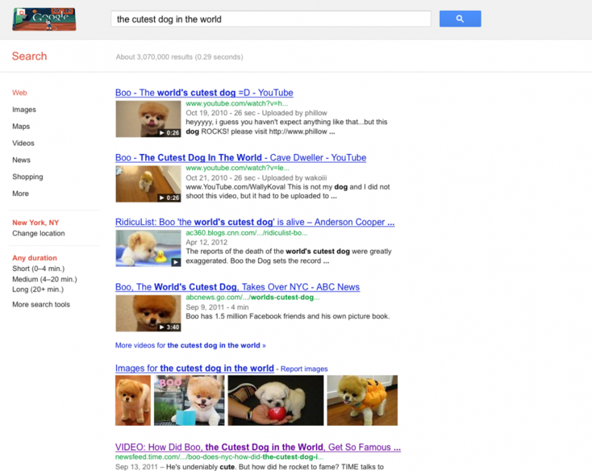Image resolution: width=592 pixels, height=471 pixels.
Task: Click the play icon on CNN thumbnail
Action: click(x=176, y=262)
